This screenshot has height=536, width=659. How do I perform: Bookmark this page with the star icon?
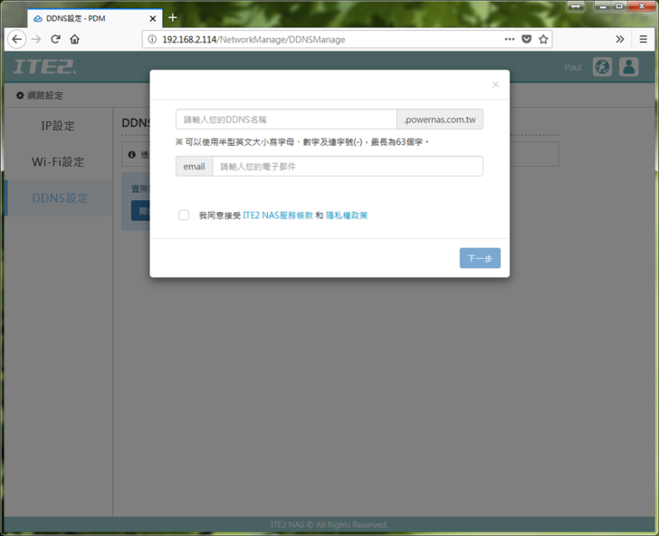point(543,39)
